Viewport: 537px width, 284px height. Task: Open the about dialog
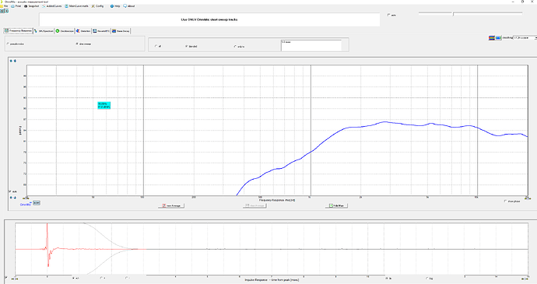pos(129,6)
